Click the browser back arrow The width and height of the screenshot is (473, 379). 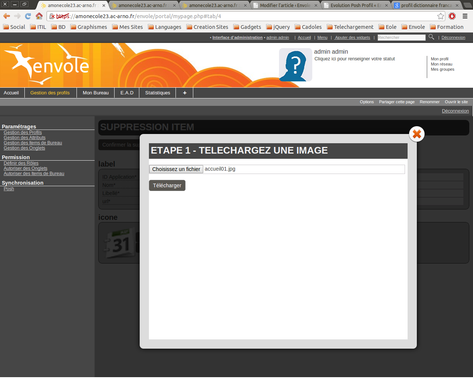7,16
